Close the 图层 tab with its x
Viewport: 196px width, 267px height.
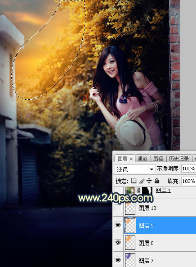pyautogui.click(x=131, y=159)
